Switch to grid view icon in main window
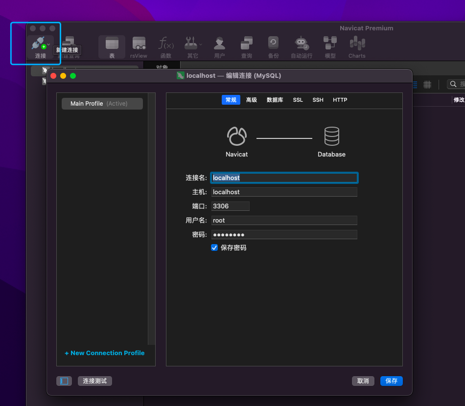This screenshot has height=406, width=465. click(x=427, y=85)
